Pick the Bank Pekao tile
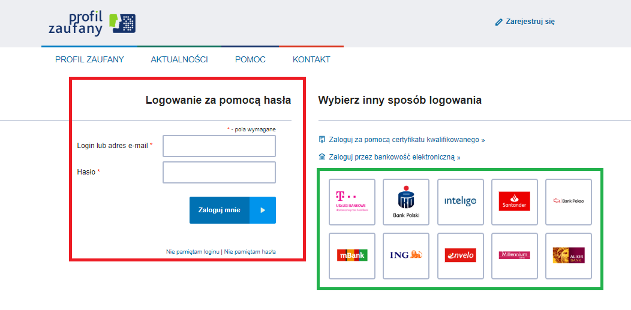The height and width of the screenshot is (310, 631). pos(569,202)
